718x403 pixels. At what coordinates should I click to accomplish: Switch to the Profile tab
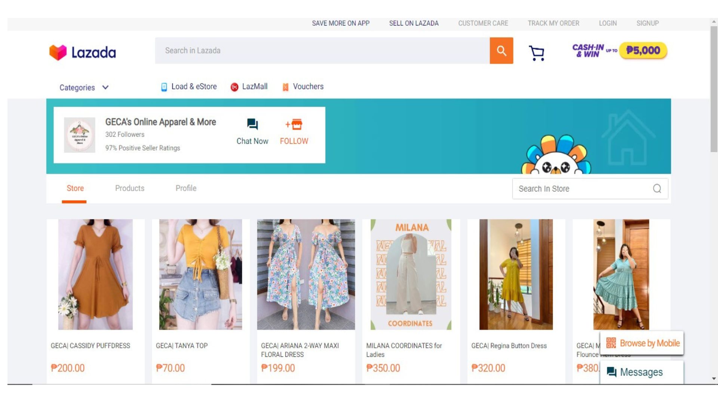[186, 188]
